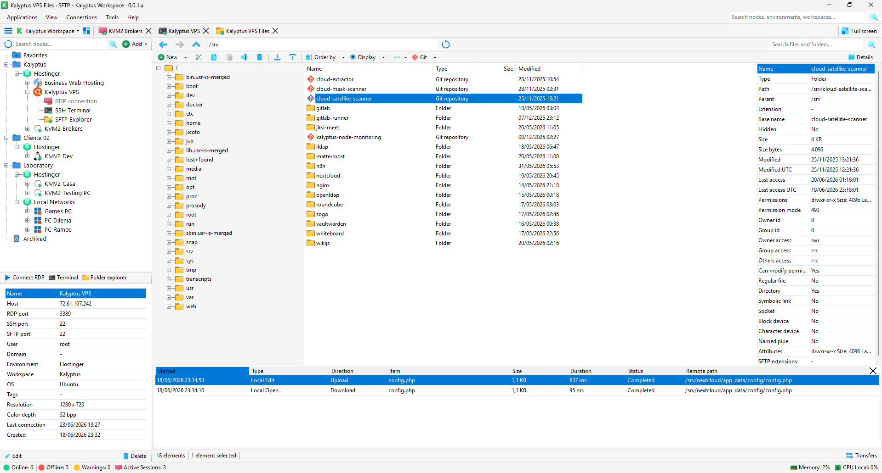Click the Cut scissors icon in file toolbar

click(199, 57)
